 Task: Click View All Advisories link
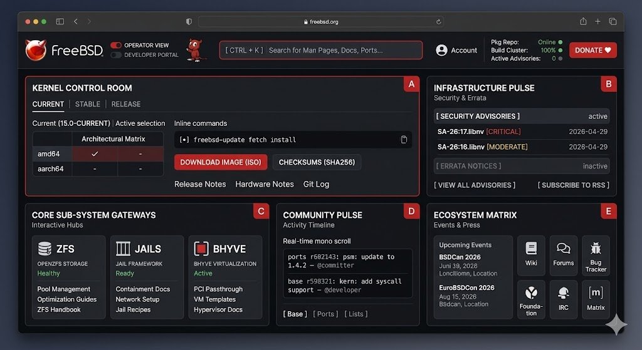click(475, 185)
